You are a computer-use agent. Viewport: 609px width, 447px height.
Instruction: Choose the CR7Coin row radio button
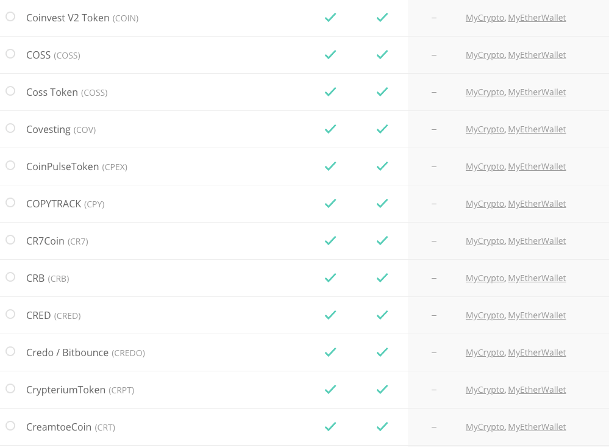click(10, 240)
